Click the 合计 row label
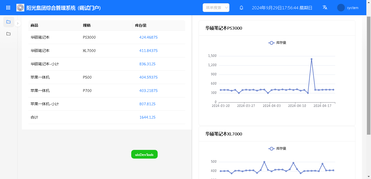The image size is (371, 179). pyautogui.click(x=34, y=117)
